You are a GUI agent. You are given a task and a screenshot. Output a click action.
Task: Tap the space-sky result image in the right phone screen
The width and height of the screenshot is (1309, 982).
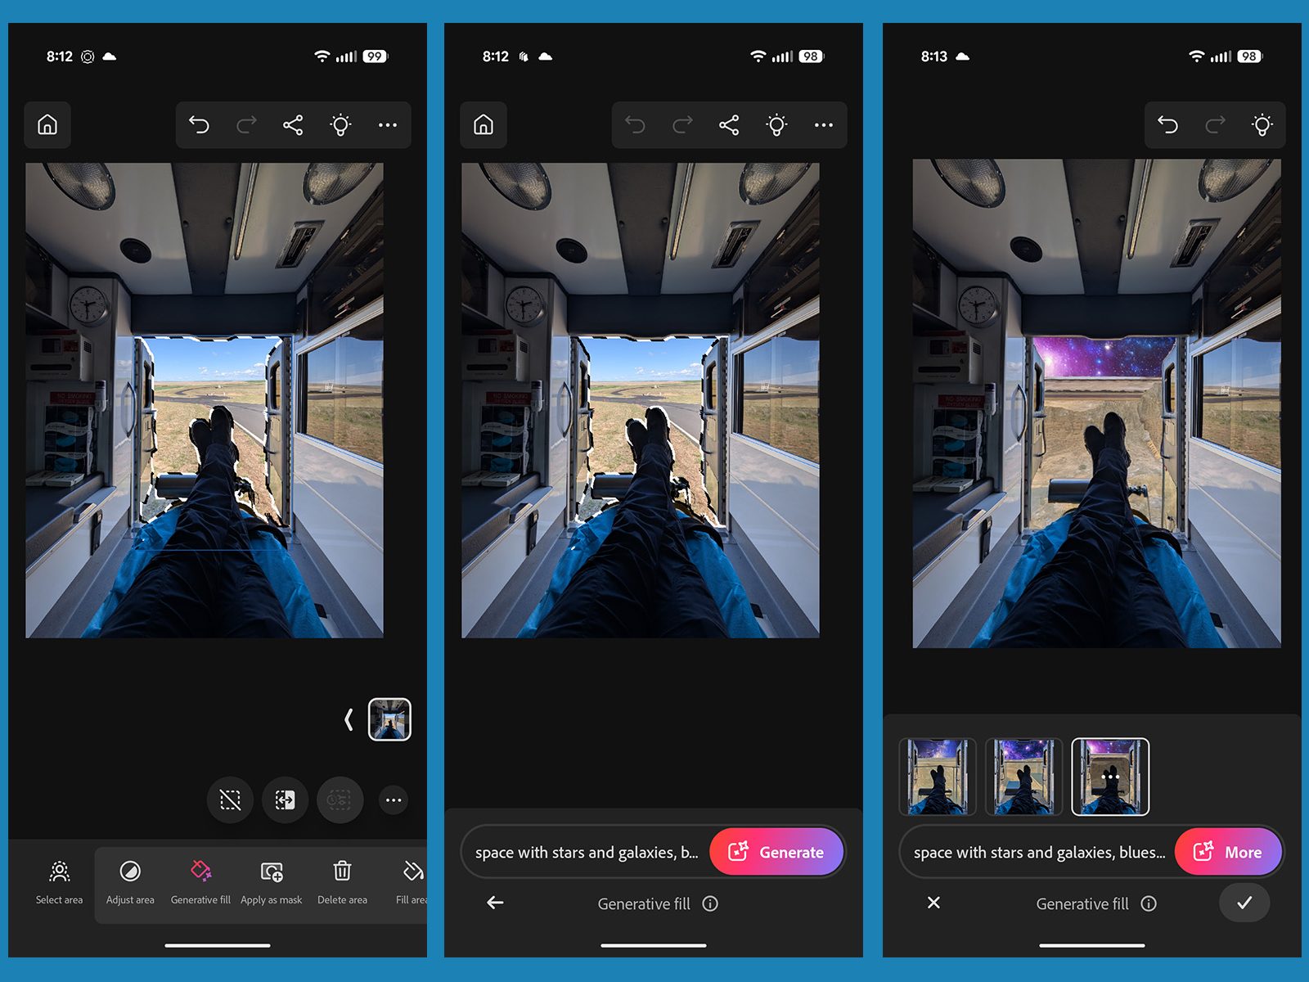pyautogui.click(x=1097, y=403)
